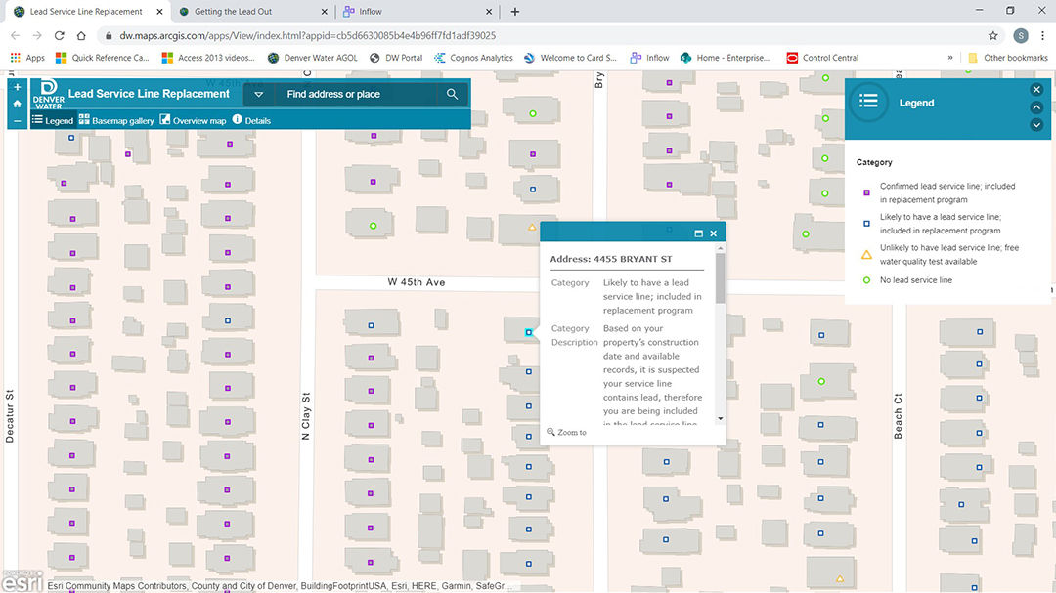Click the Zoom to link in the popup
Image resolution: width=1056 pixels, height=593 pixels.
click(565, 432)
